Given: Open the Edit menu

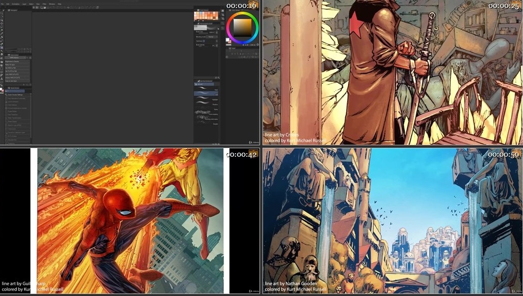Looking at the screenshot, I should point(7,4).
